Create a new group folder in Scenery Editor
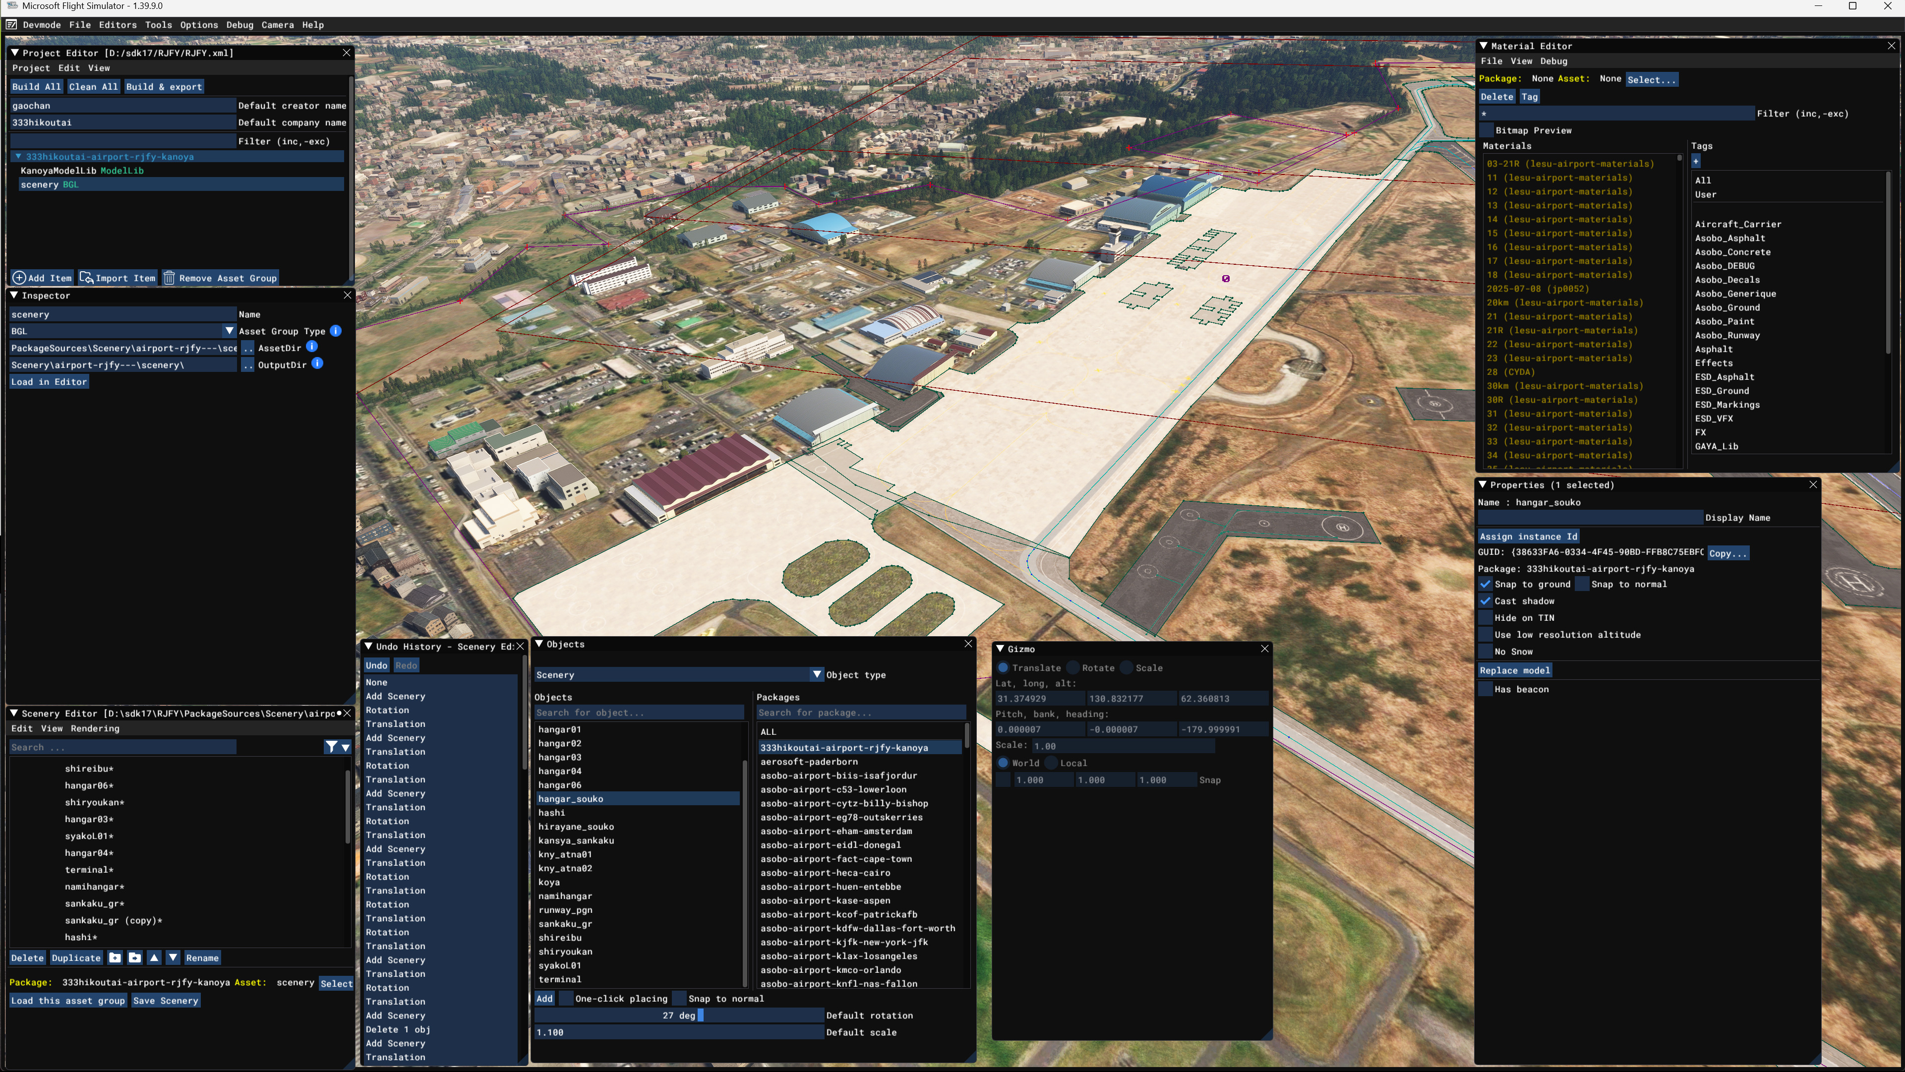 click(115, 957)
